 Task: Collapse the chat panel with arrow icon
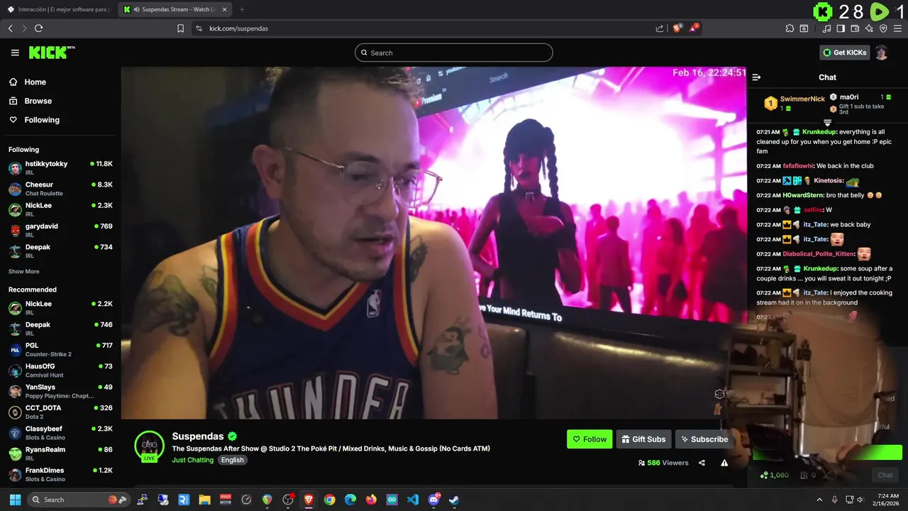pyautogui.click(x=756, y=77)
